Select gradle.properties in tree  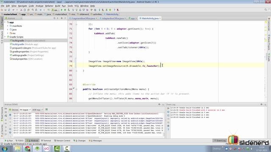coord(29,52)
